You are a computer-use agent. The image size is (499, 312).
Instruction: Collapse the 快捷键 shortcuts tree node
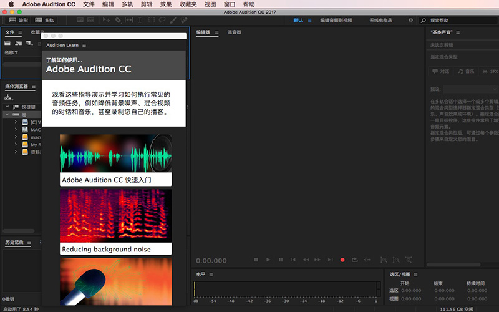7,107
